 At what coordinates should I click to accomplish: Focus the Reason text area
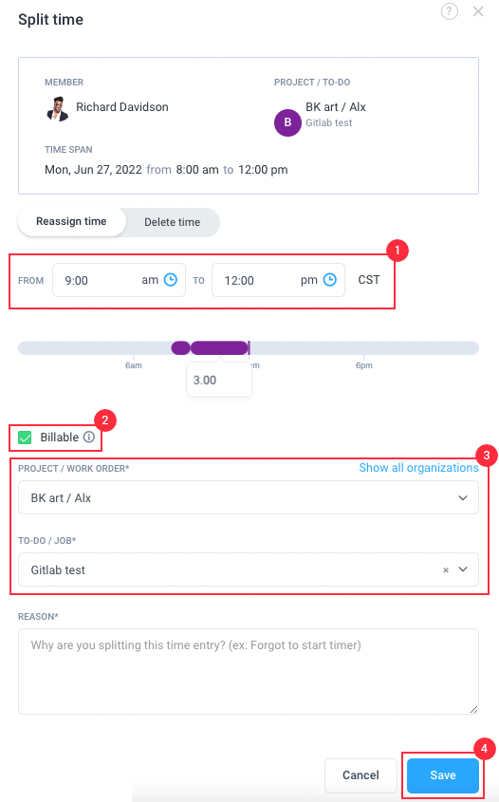(249, 672)
